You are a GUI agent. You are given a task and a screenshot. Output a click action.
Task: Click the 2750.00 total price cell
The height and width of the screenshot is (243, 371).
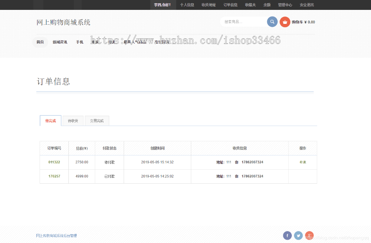click(82, 162)
